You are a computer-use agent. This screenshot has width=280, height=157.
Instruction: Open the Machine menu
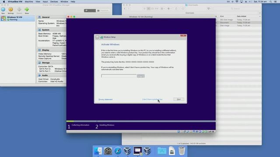[x=29, y=2]
